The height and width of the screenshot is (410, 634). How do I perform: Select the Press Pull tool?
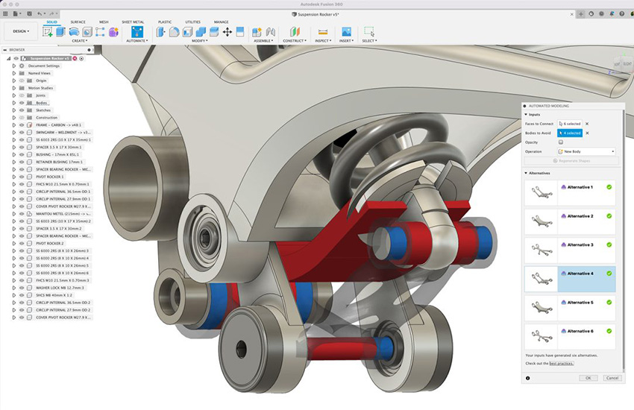point(161,32)
